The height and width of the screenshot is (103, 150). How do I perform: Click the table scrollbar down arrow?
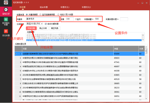(146, 99)
